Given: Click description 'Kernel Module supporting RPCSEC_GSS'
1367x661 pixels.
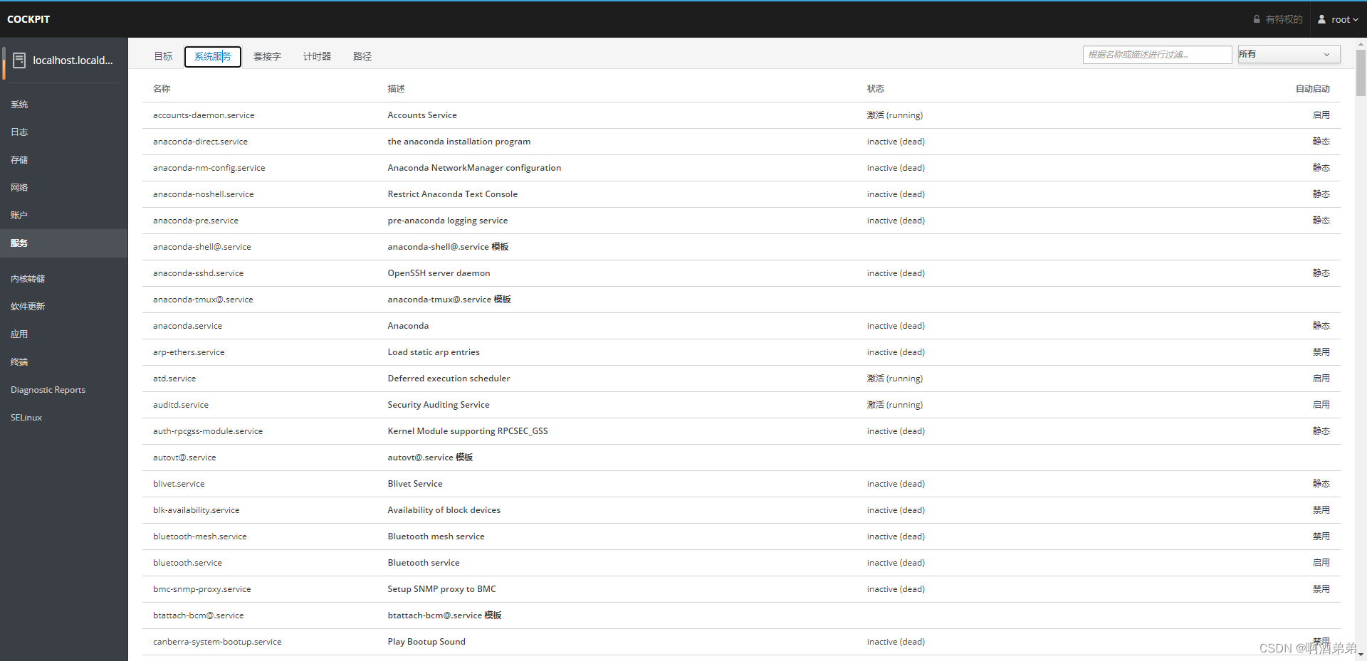Looking at the screenshot, I should 468,431.
